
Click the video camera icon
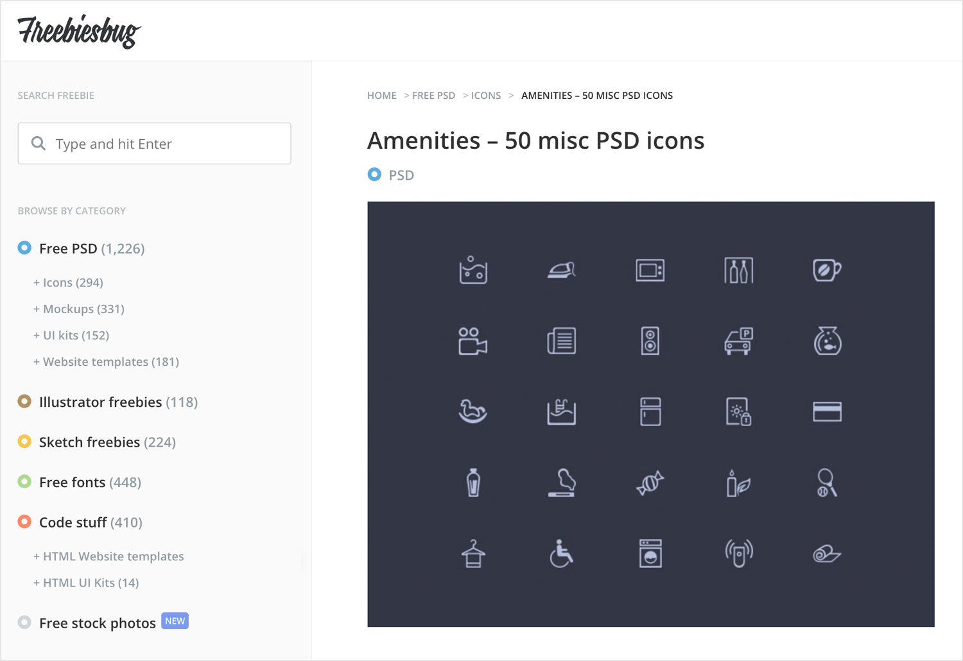coord(473,341)
